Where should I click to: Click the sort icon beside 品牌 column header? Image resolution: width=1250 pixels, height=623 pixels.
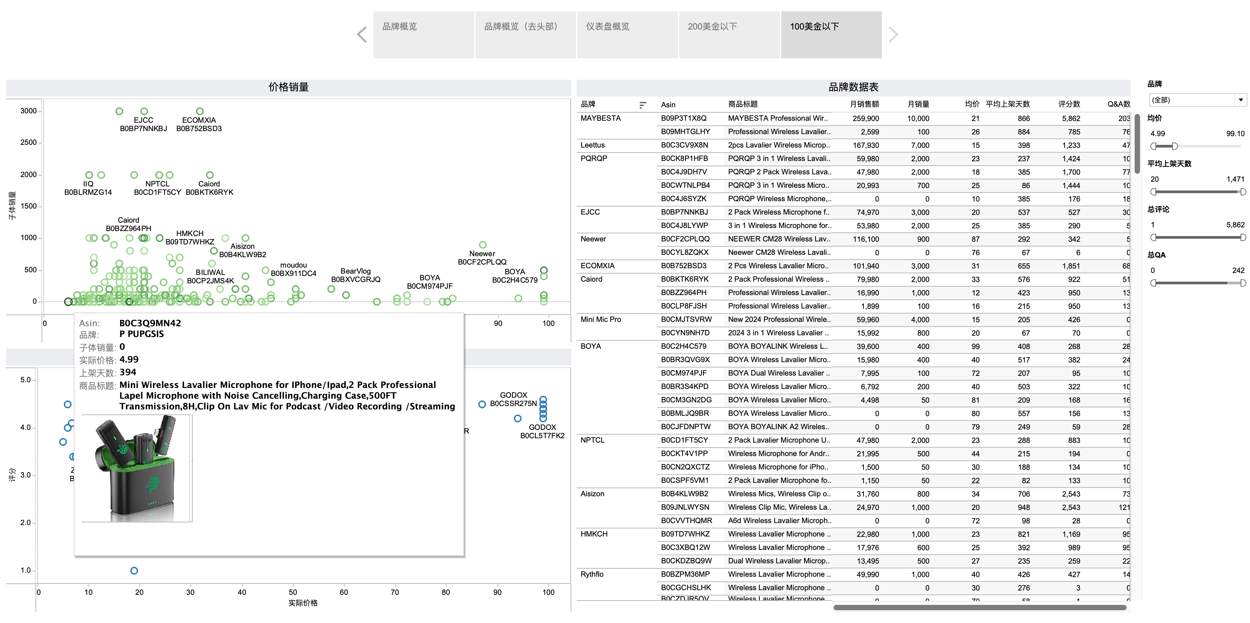point(642,105)
